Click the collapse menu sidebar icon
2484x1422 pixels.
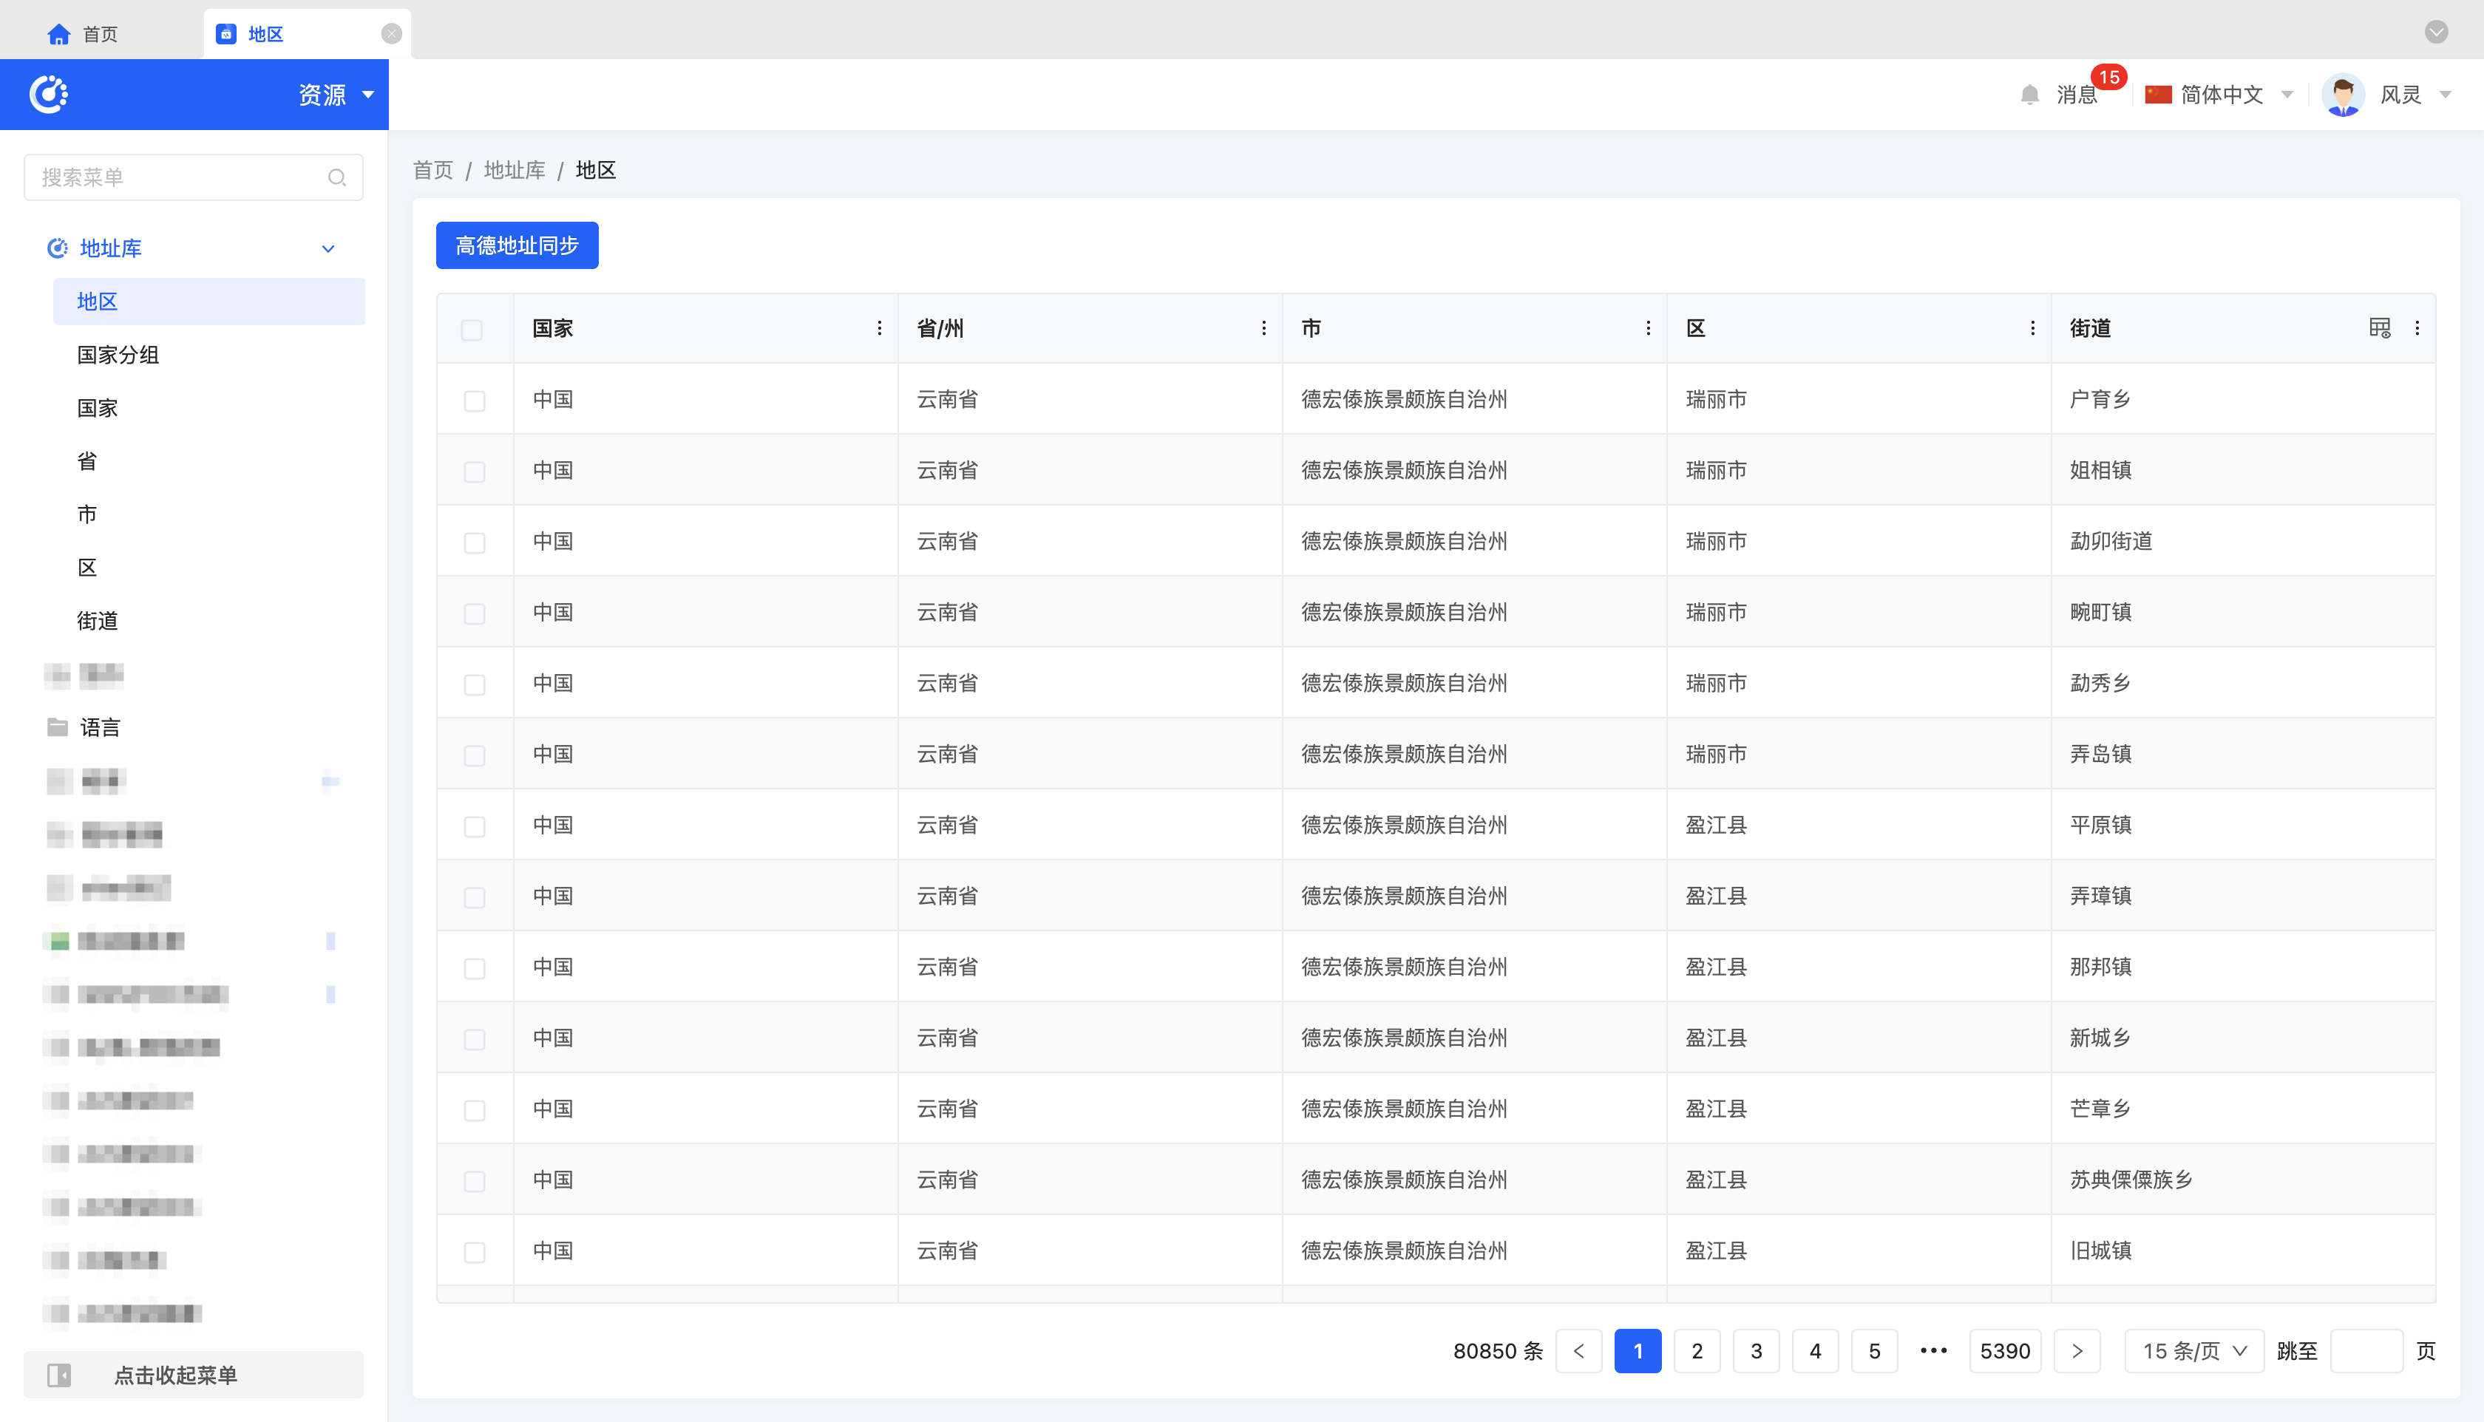point(60,1375)
